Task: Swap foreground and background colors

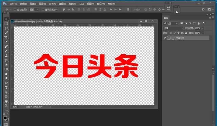Action: (x=7, y=114)
